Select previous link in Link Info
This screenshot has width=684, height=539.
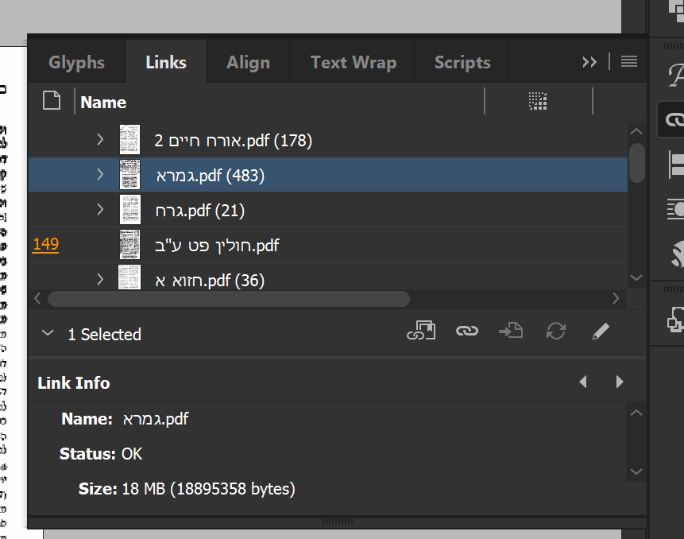(x=583, y=382)
